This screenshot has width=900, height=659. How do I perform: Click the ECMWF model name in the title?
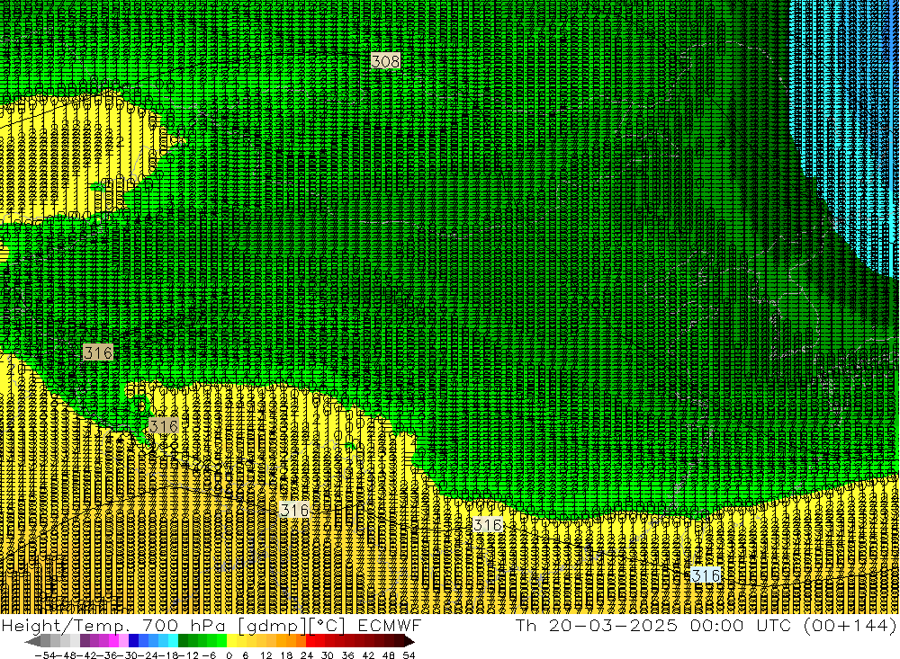click(x=390, y=625)
